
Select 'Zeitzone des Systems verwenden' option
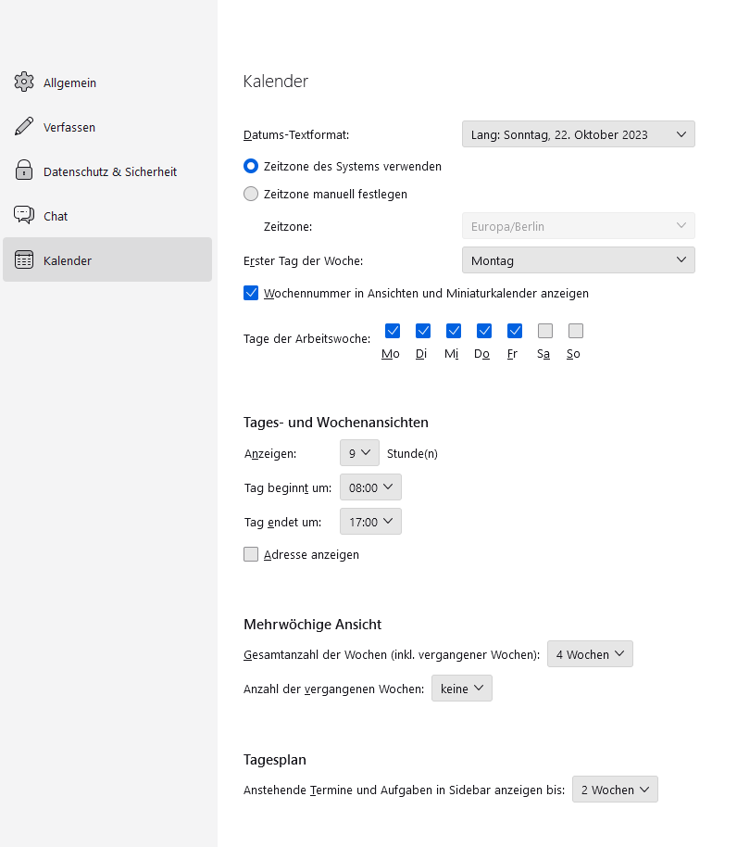(251, 167)
